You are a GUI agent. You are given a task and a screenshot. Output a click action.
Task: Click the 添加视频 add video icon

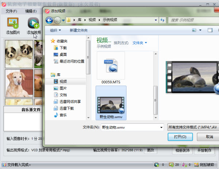tap(34, 23)
